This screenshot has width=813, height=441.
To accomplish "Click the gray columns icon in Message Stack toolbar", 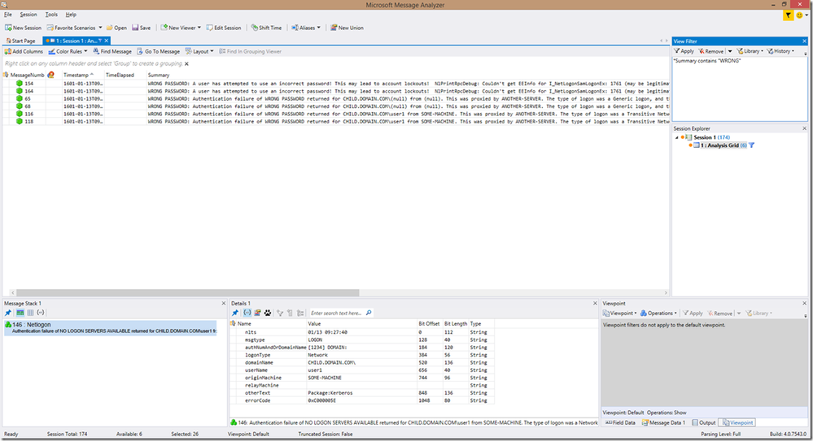I will 30,313.
